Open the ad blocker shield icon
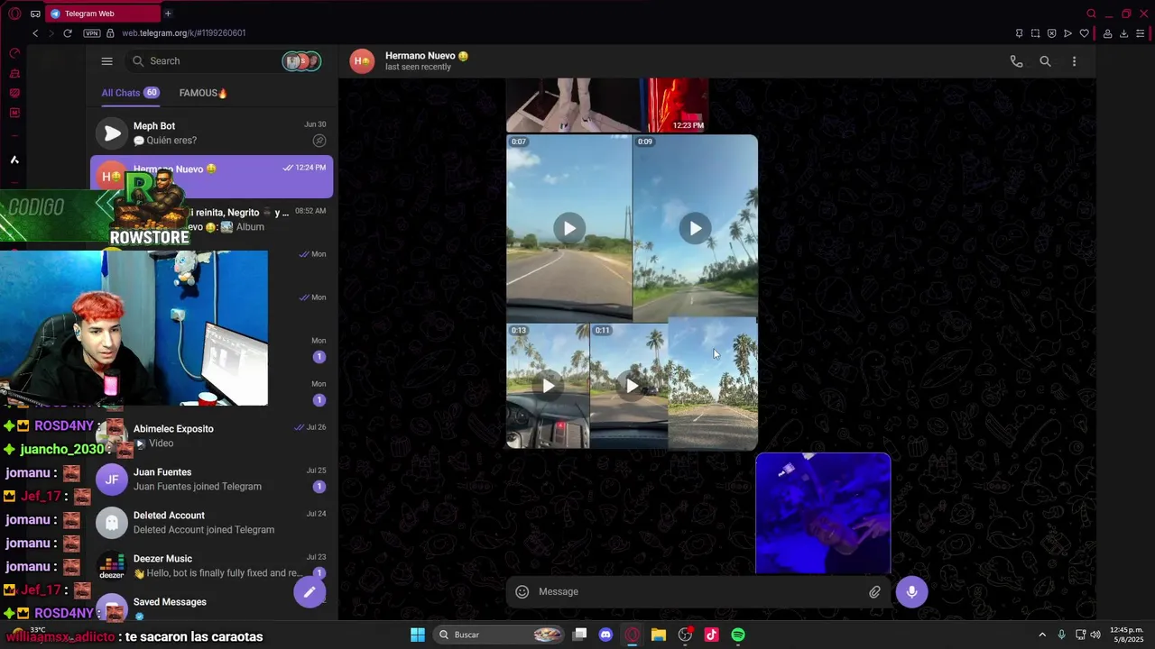The image size is (1155, 649). pos(1051,33)
